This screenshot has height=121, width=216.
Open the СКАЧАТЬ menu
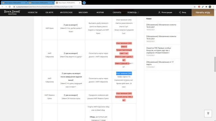pyautogui.click(x=117, y=12)
